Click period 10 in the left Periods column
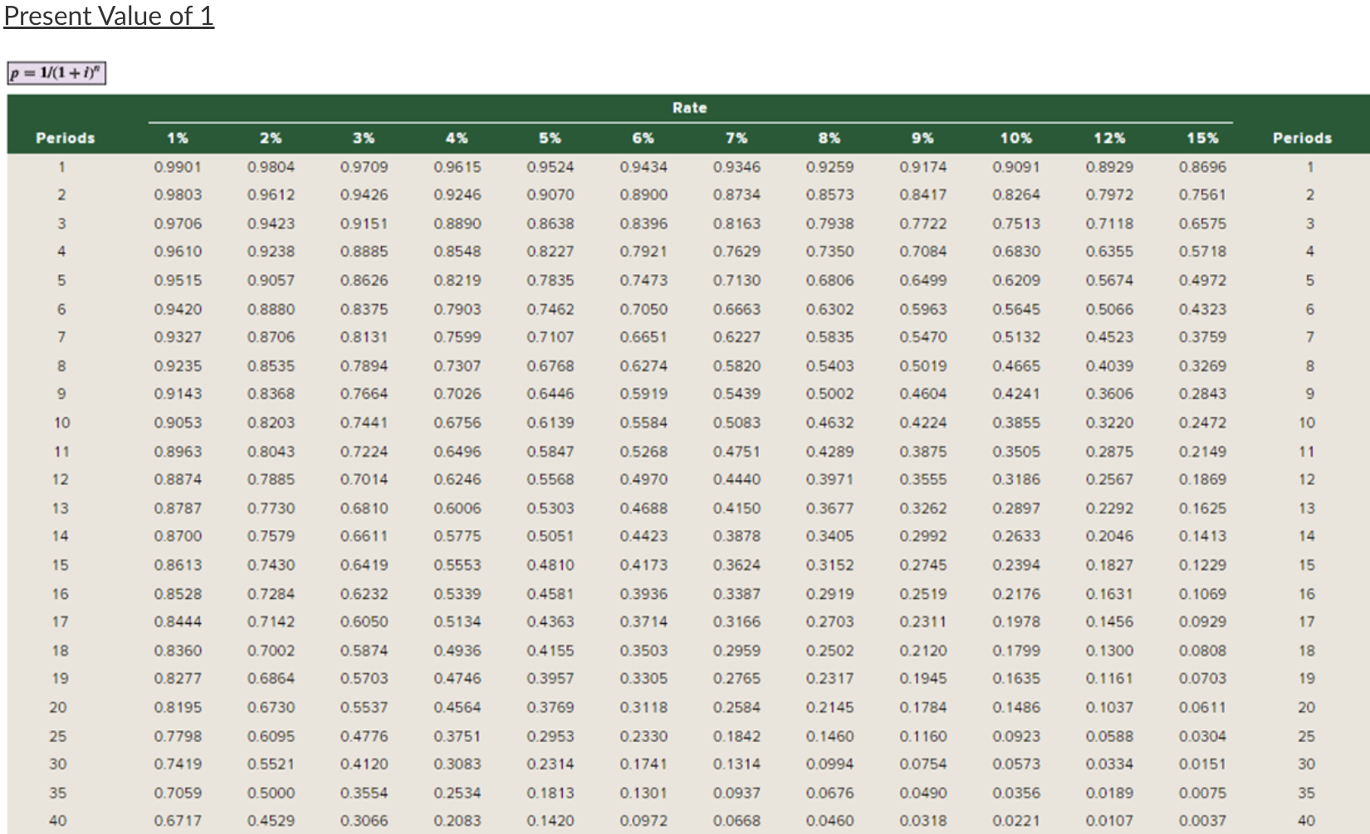1370x834 pixels. [61, 423]
